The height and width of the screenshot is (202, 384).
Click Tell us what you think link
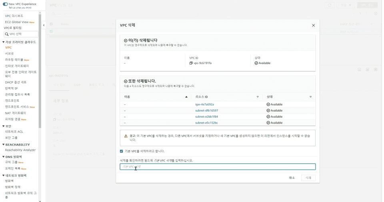pos(20,8)
